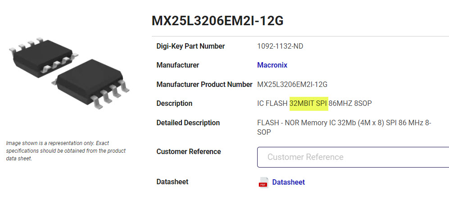Screen dimensions: 449x200
Task: Click the yellow highlighted 32MBIT SPI text
Action: 308,104
